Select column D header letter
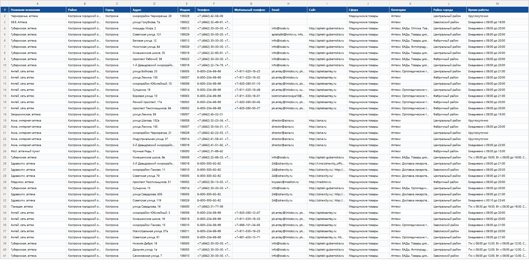This screenshot has width=529, height=264. click(154, 4)
